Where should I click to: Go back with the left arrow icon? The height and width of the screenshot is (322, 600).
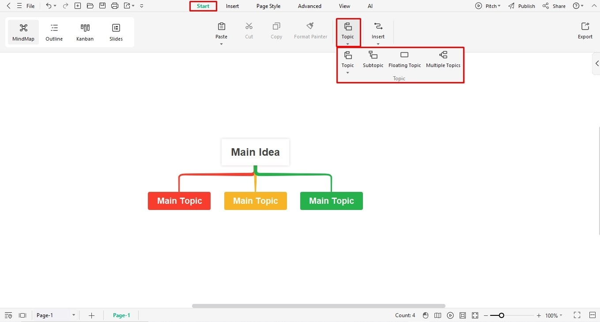click(x=8, y=6)
